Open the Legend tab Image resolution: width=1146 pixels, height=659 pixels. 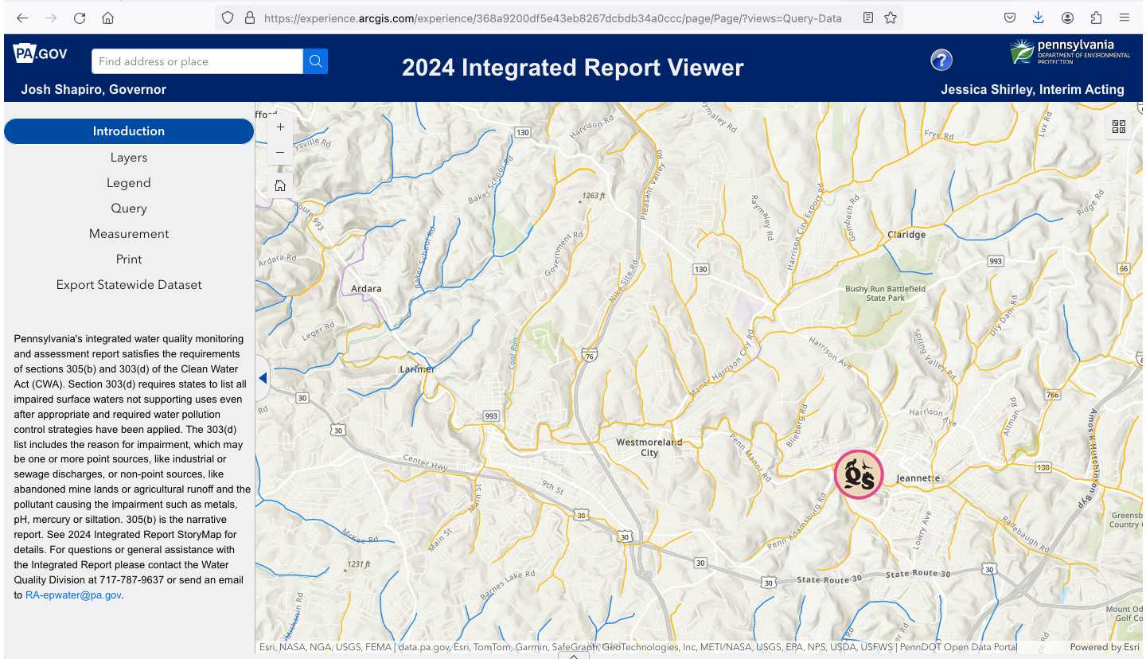click(x=129, y=183)
